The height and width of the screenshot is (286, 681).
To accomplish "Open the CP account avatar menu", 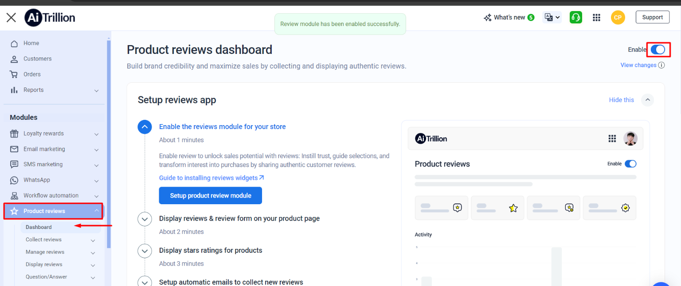I will [618, 18].
